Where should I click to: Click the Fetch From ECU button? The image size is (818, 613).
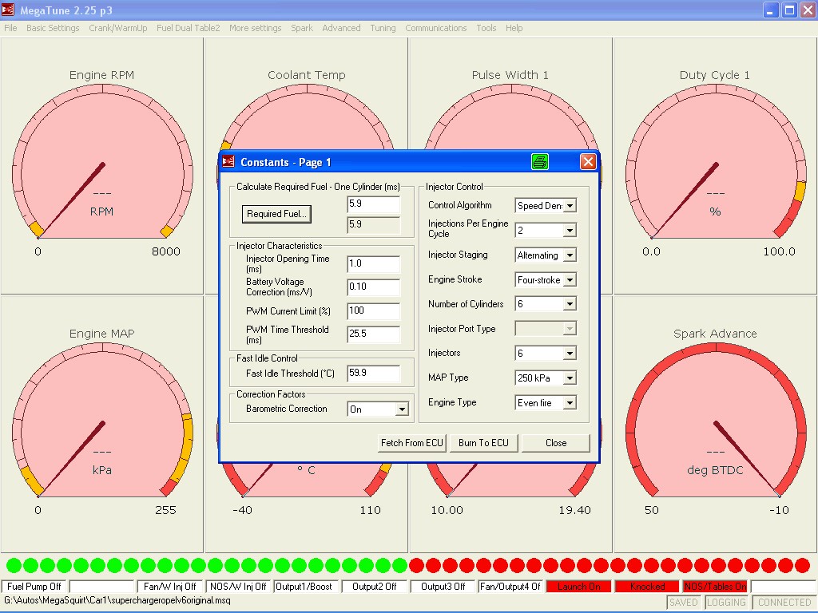411,443
